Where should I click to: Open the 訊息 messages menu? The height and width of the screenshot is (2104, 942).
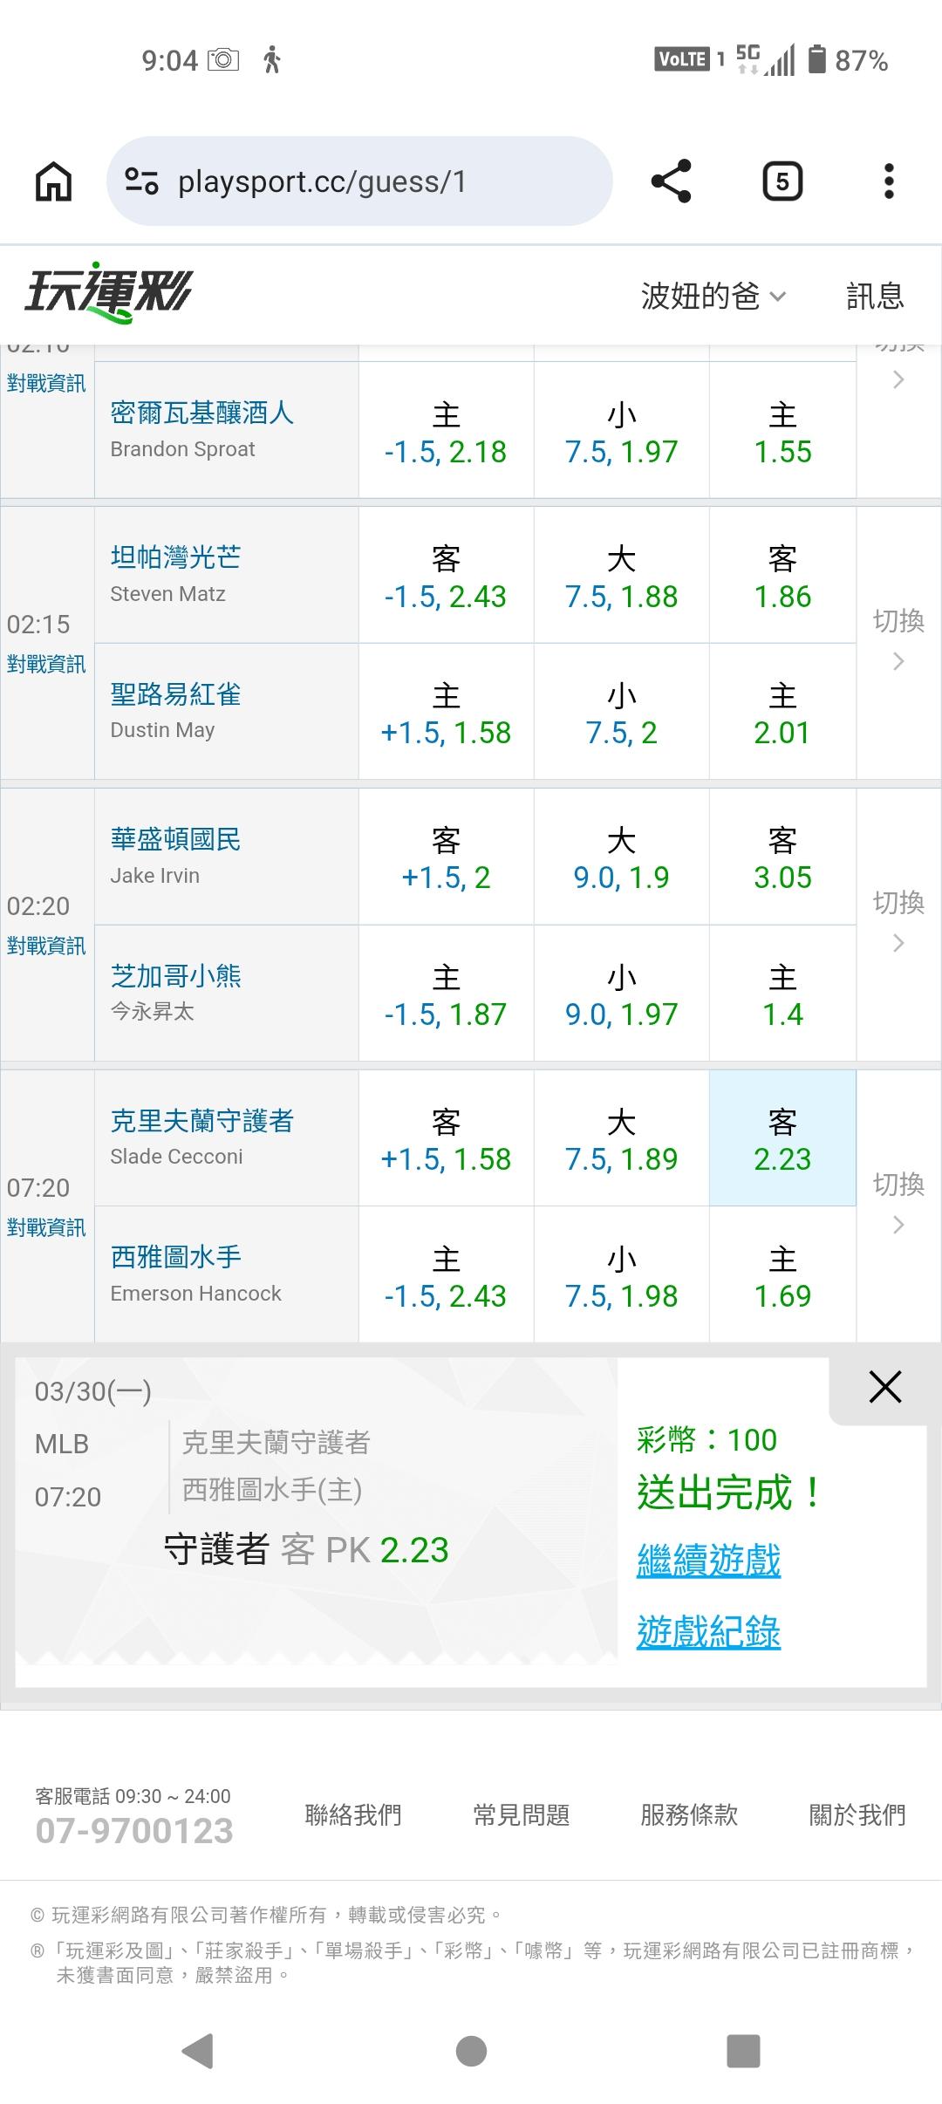(x=875, y=297)
